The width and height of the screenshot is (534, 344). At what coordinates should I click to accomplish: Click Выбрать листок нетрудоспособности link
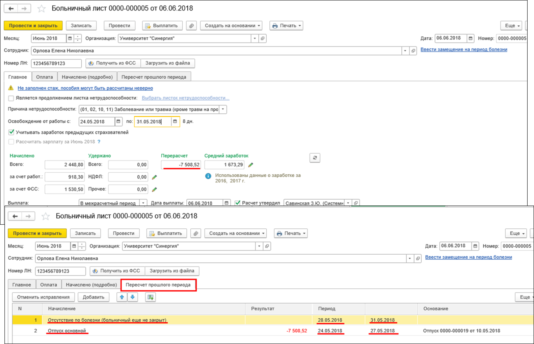point(185,98)
